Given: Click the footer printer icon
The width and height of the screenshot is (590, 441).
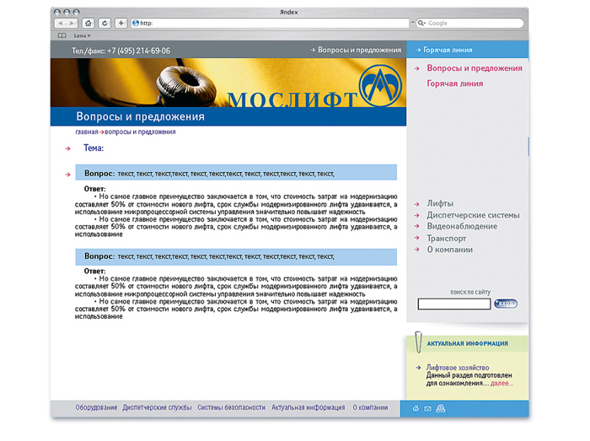Looking at the screenshot, I should (x=441, y=409).
